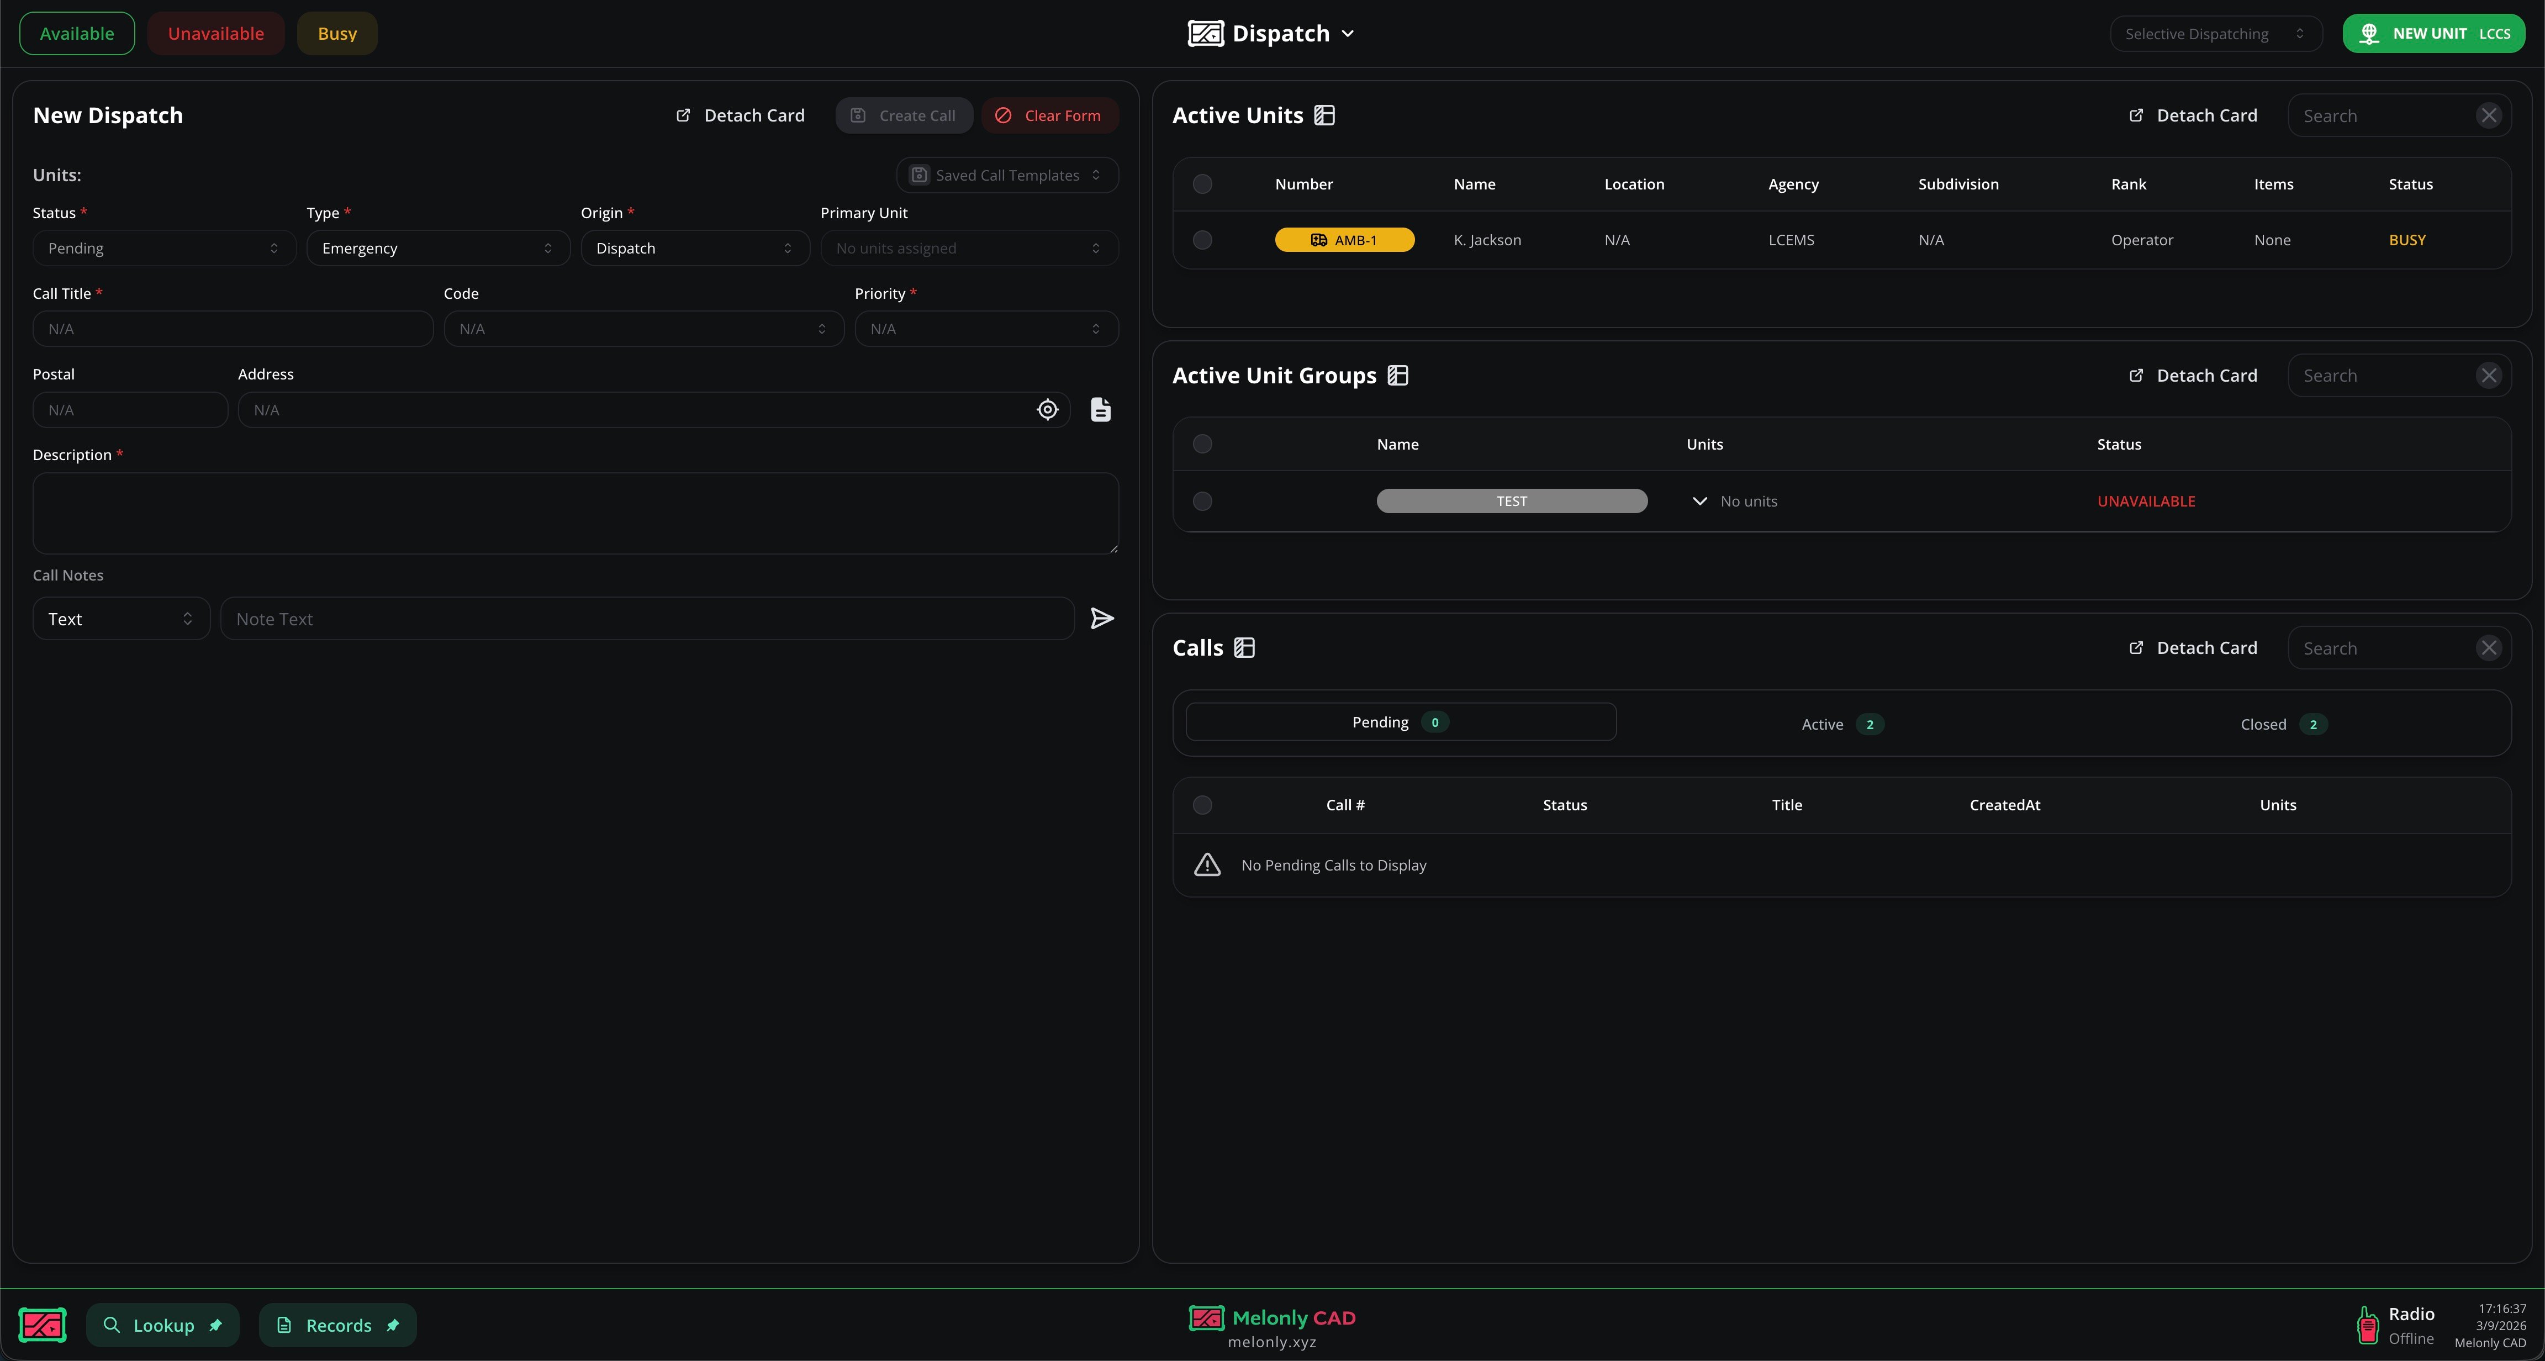
Task: Click the Lookup magnifier icon
Action: click(112, 1326)
